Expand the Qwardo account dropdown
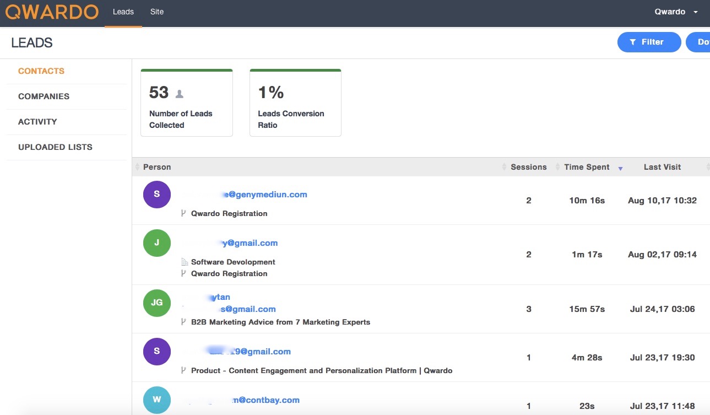Viewport: 710px width, 415px height. coord(676,12)
